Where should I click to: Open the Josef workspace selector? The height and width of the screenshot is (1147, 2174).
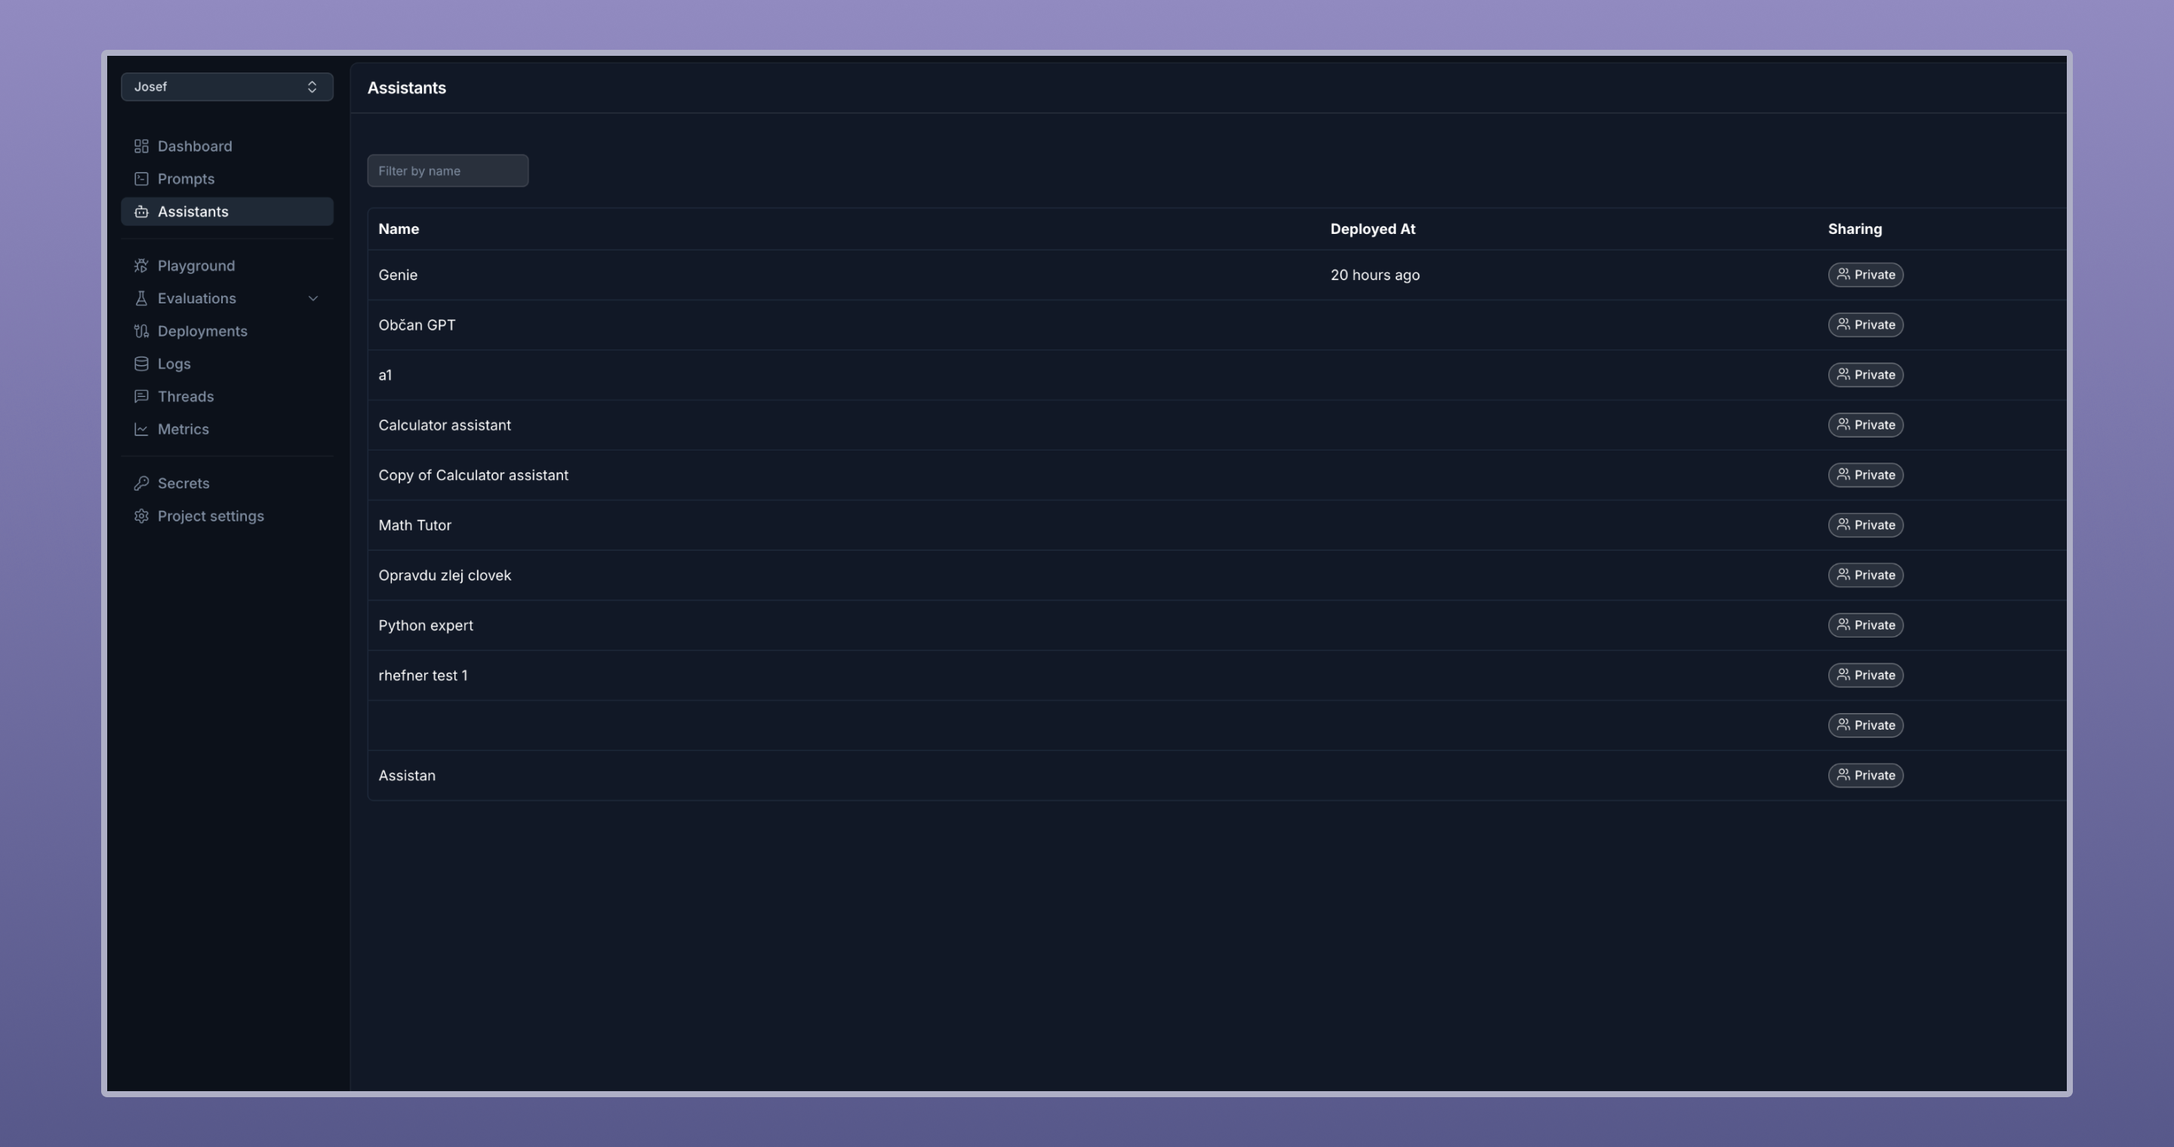(x=226, y=86)
